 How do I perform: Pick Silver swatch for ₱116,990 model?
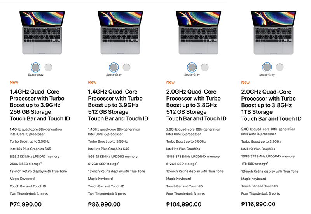coord(280,67)
